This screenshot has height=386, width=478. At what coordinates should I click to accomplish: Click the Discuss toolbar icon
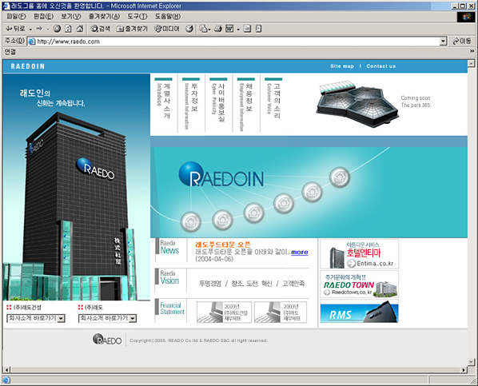click(247, 29)
